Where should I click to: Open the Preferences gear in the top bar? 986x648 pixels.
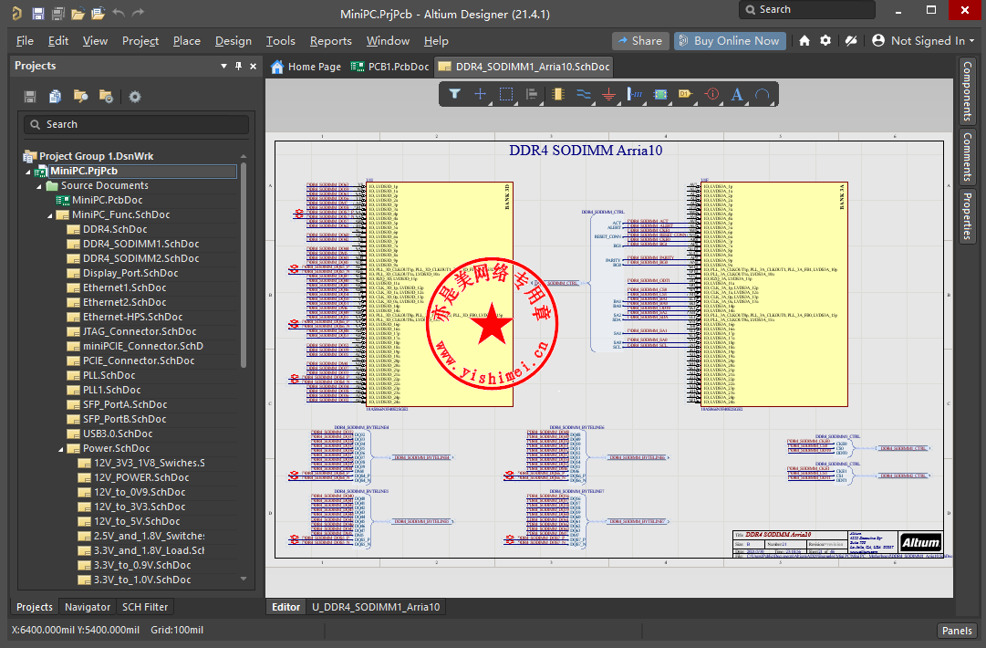click(x=825, y=41)
